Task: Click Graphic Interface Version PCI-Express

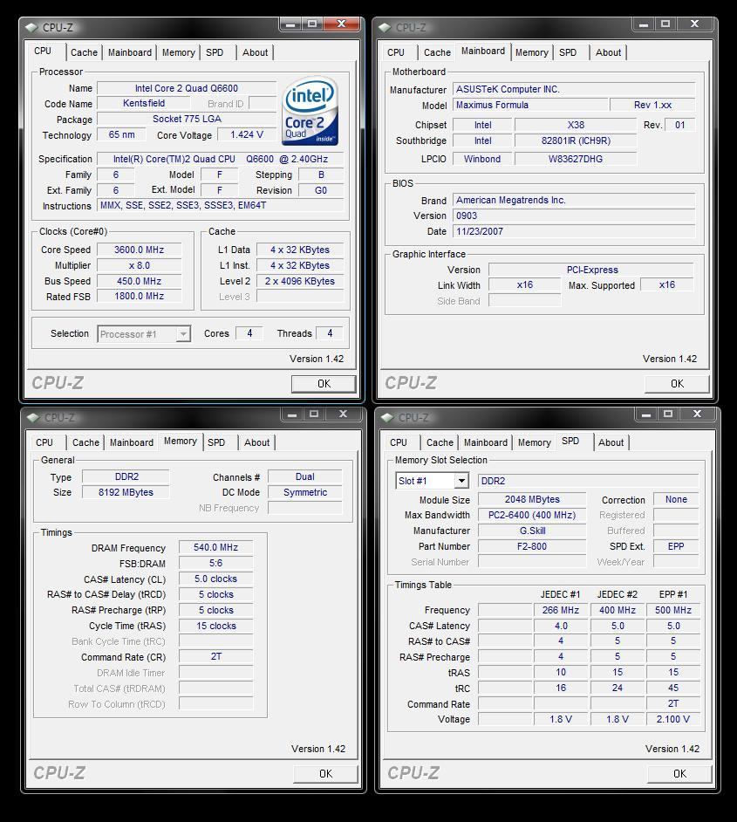Action: pyautogui.click(x=591, y=270)
